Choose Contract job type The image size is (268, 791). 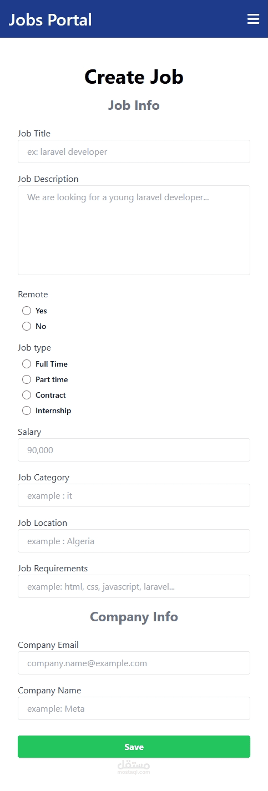(x=27, y=395)
